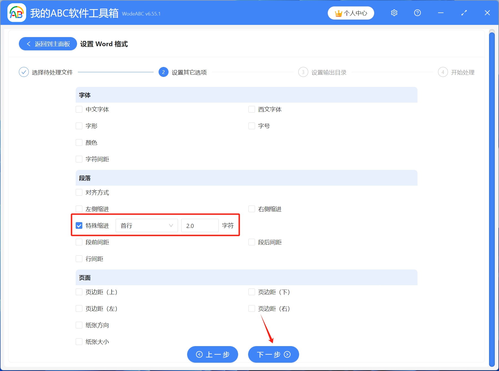
Task: Open the settings gear icon
Action: coord(394,13)
